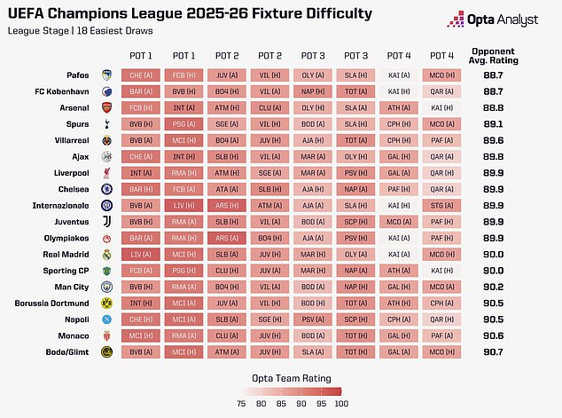Select Olympiakos' ARS (A) fixture cell

point(229,239)
